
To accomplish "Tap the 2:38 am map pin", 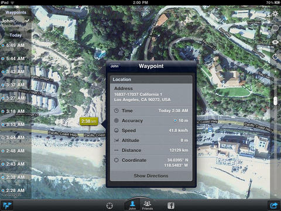I will pyautogui.click(x=89, y=121).
